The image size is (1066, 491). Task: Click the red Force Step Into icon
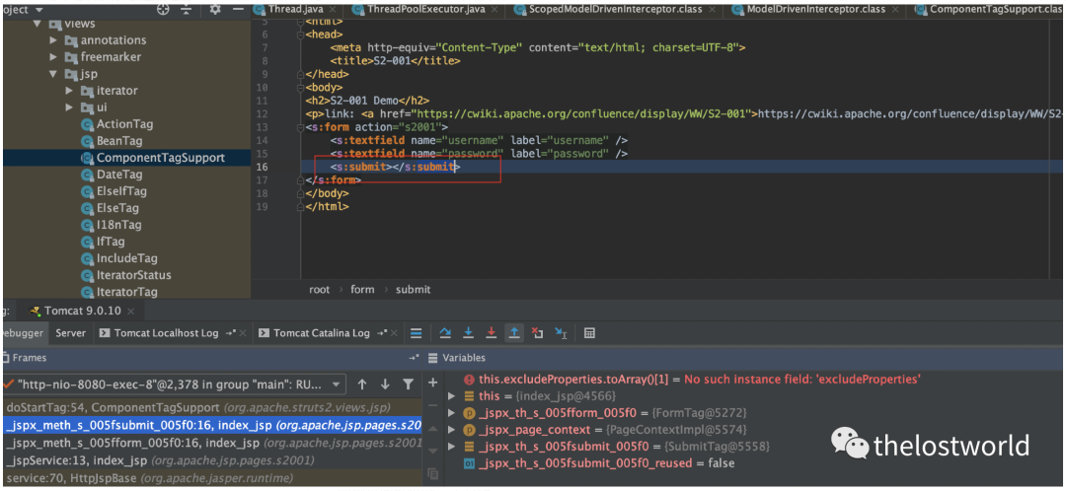491,333
